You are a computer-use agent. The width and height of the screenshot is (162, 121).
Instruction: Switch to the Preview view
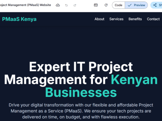[136, 5]
